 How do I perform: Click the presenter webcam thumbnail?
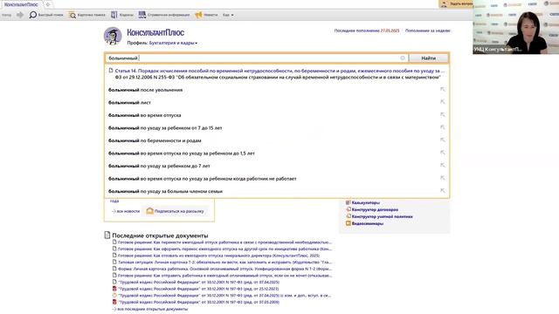point(515,27)
